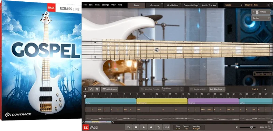Click the Replace MIDI button

pos(199,89)
